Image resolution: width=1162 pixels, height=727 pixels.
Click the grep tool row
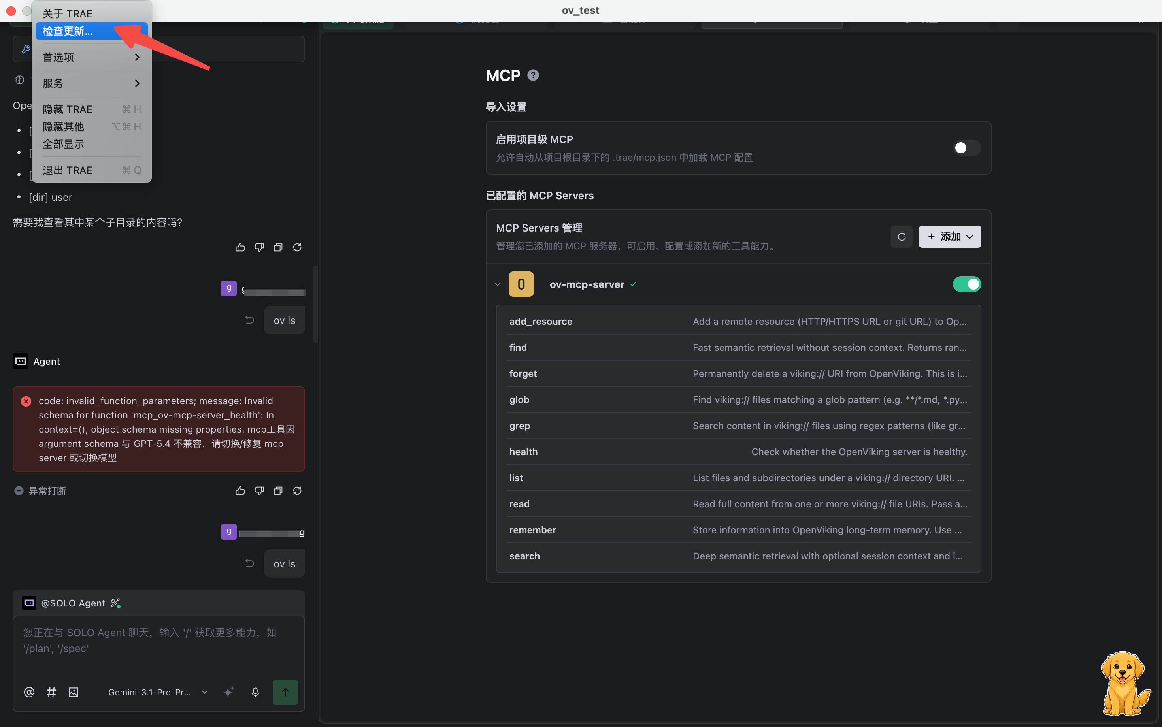click(738, 426)
